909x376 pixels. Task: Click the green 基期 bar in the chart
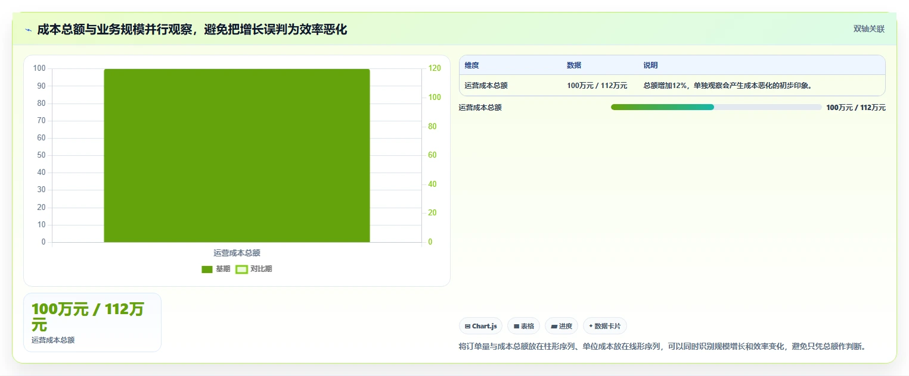tap(237, 155)
